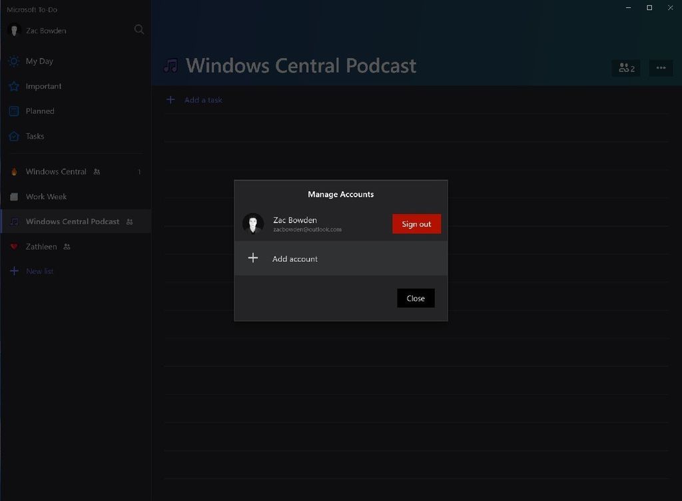This screenshot has height=501, width=682.
Task: Click the sharing members icon showing 2 people
Action: [625, 67]
